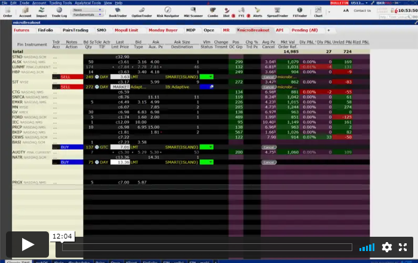Click the Order toolbar icon
Screen dimensions: 418x263
click(x=7, y=13)
